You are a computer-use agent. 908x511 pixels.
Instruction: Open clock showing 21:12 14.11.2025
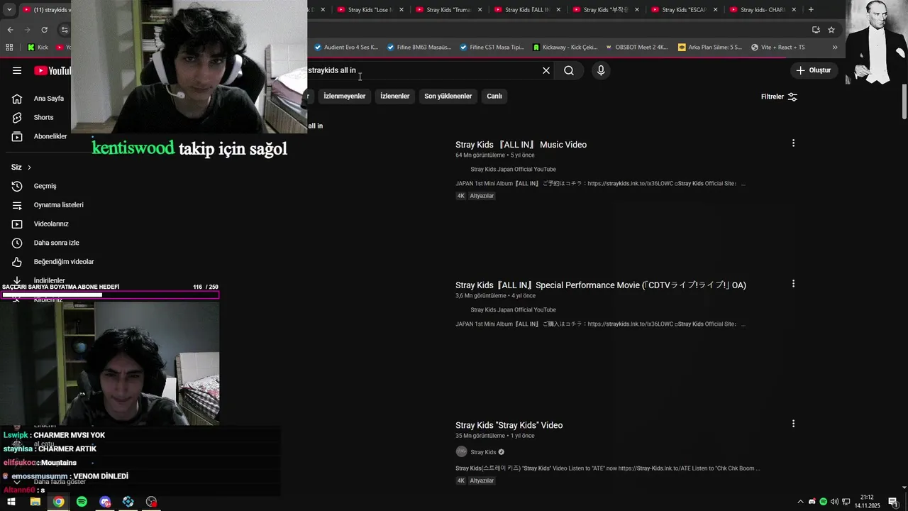(867, 502)
